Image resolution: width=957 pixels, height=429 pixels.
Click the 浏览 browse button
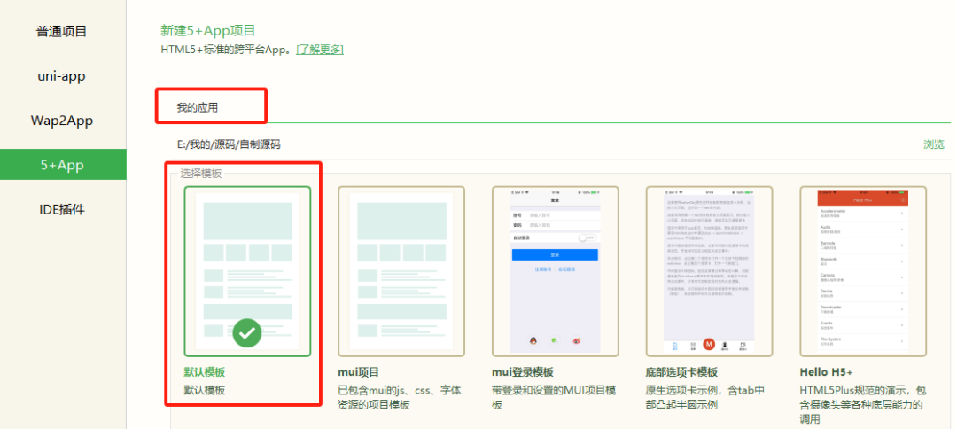(x=933, y=144)
